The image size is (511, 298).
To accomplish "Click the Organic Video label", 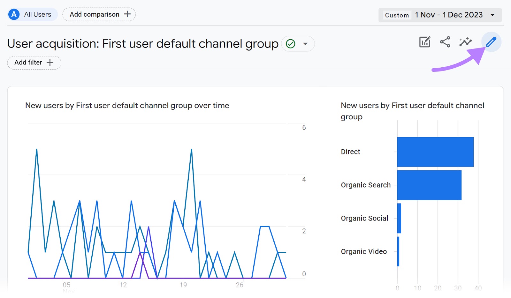I will pos(364,251).
